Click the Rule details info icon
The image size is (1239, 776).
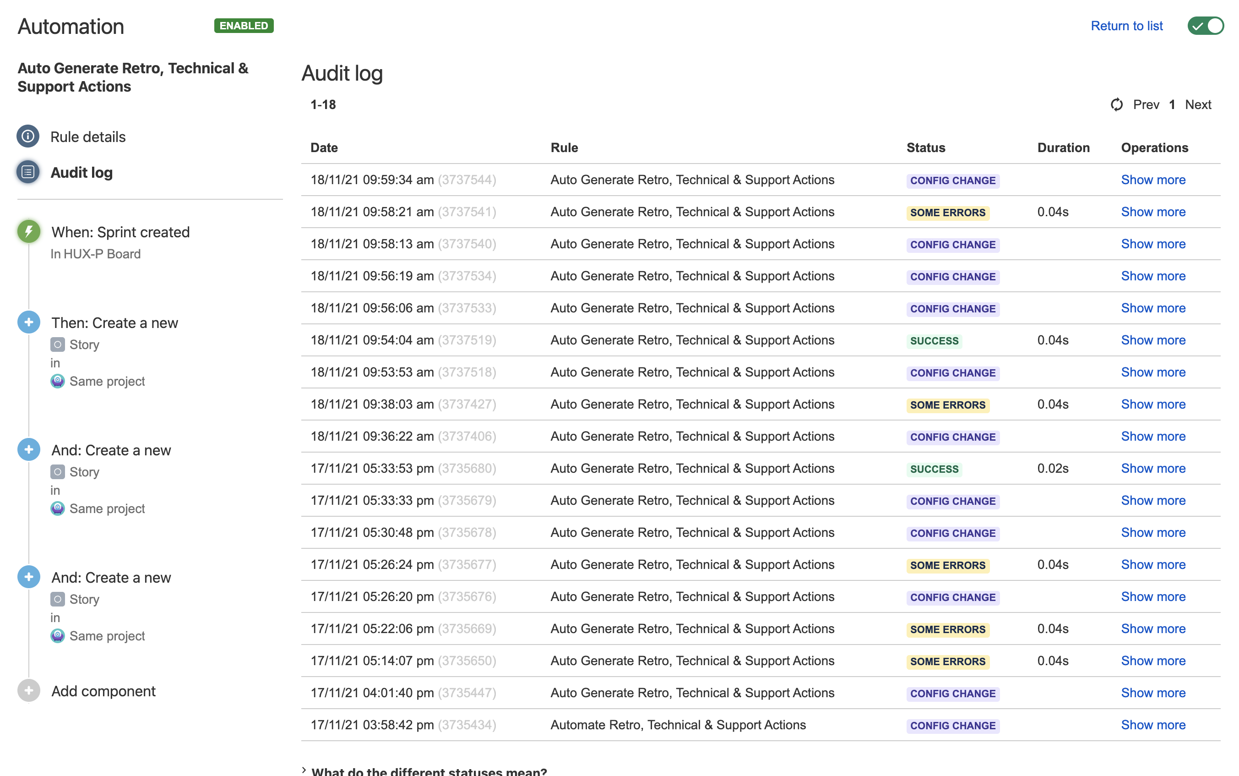coord(28,137)
